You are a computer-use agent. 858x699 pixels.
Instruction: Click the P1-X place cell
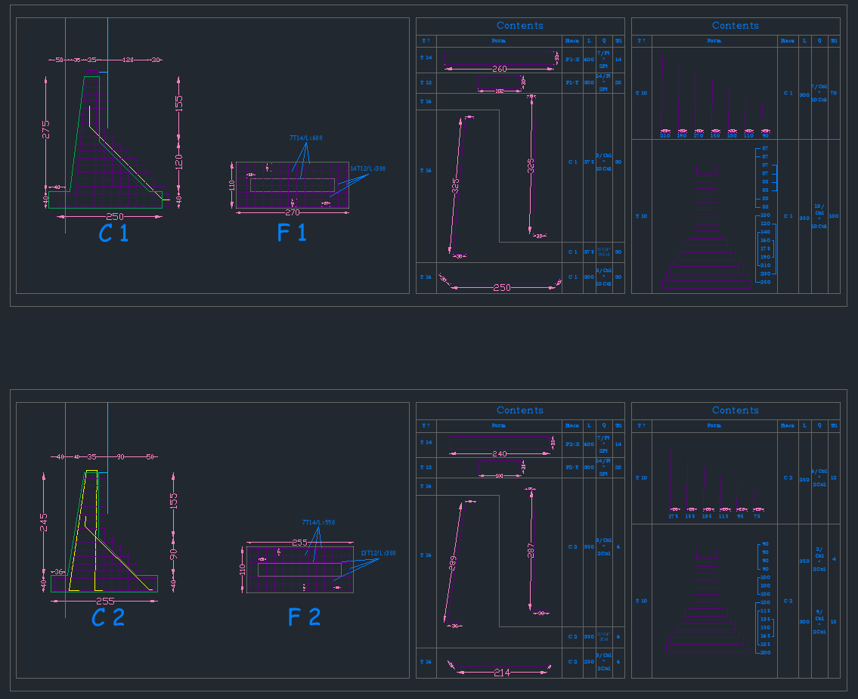(x=572, y=60)
